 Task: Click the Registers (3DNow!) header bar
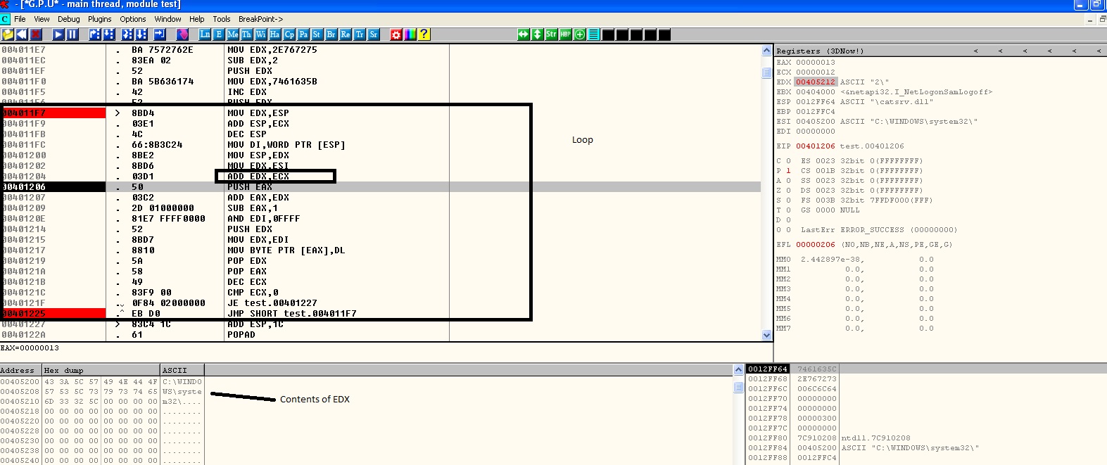873,51
